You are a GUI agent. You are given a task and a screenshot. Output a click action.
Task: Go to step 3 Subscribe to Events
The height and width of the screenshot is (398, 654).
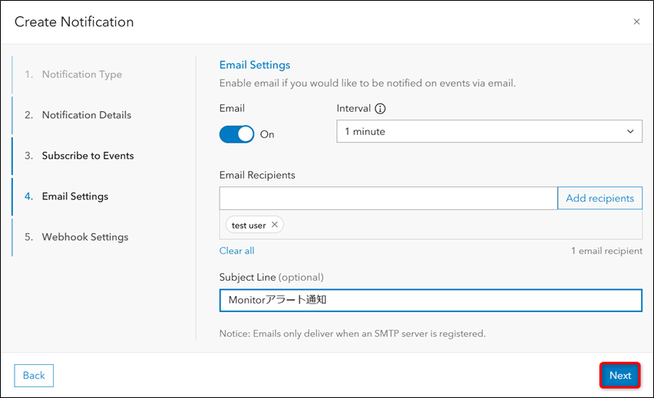pyautogui.click(x=79, y=156)
